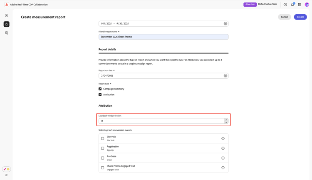Click the Advertiser role badge

[250, 5]
